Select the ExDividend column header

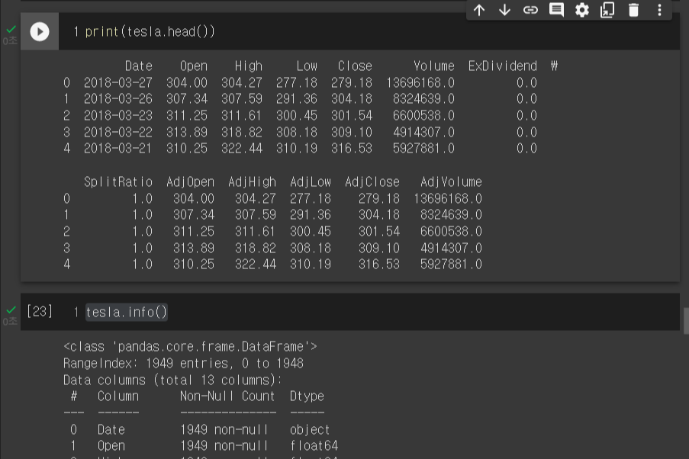coord(502,66)
